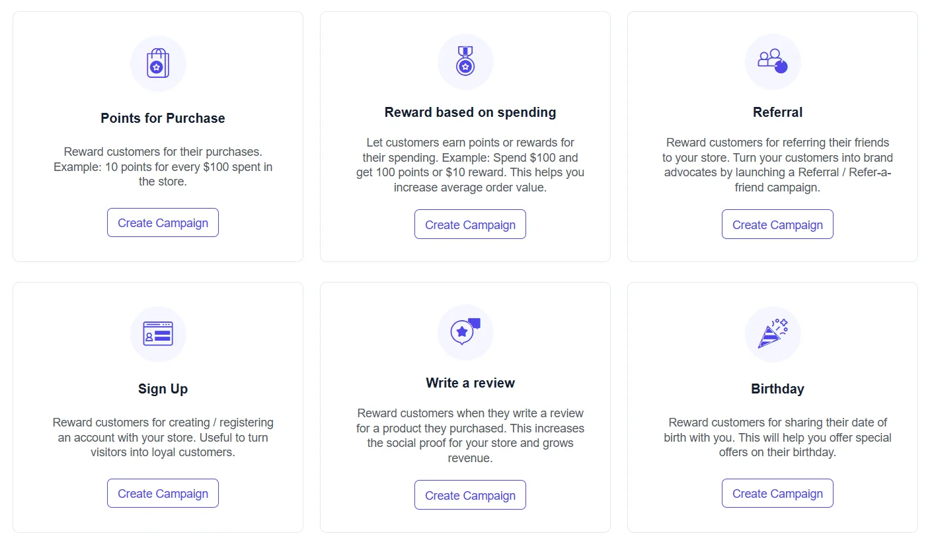Screen dimensions: 932x544
Task: Click the Referral description about brand advocates
Action: coord(777,165)
